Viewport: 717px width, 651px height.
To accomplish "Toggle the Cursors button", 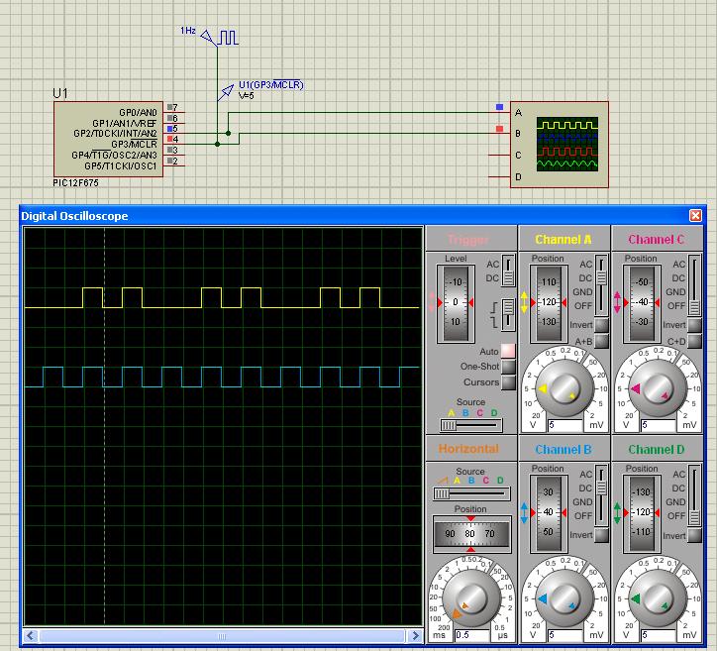I will pos(508,382).
